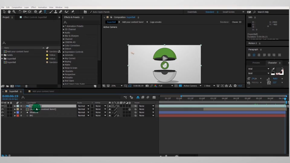
Task: Toggle Draft 3D button in timeline
Action: (x=131, y=97)
